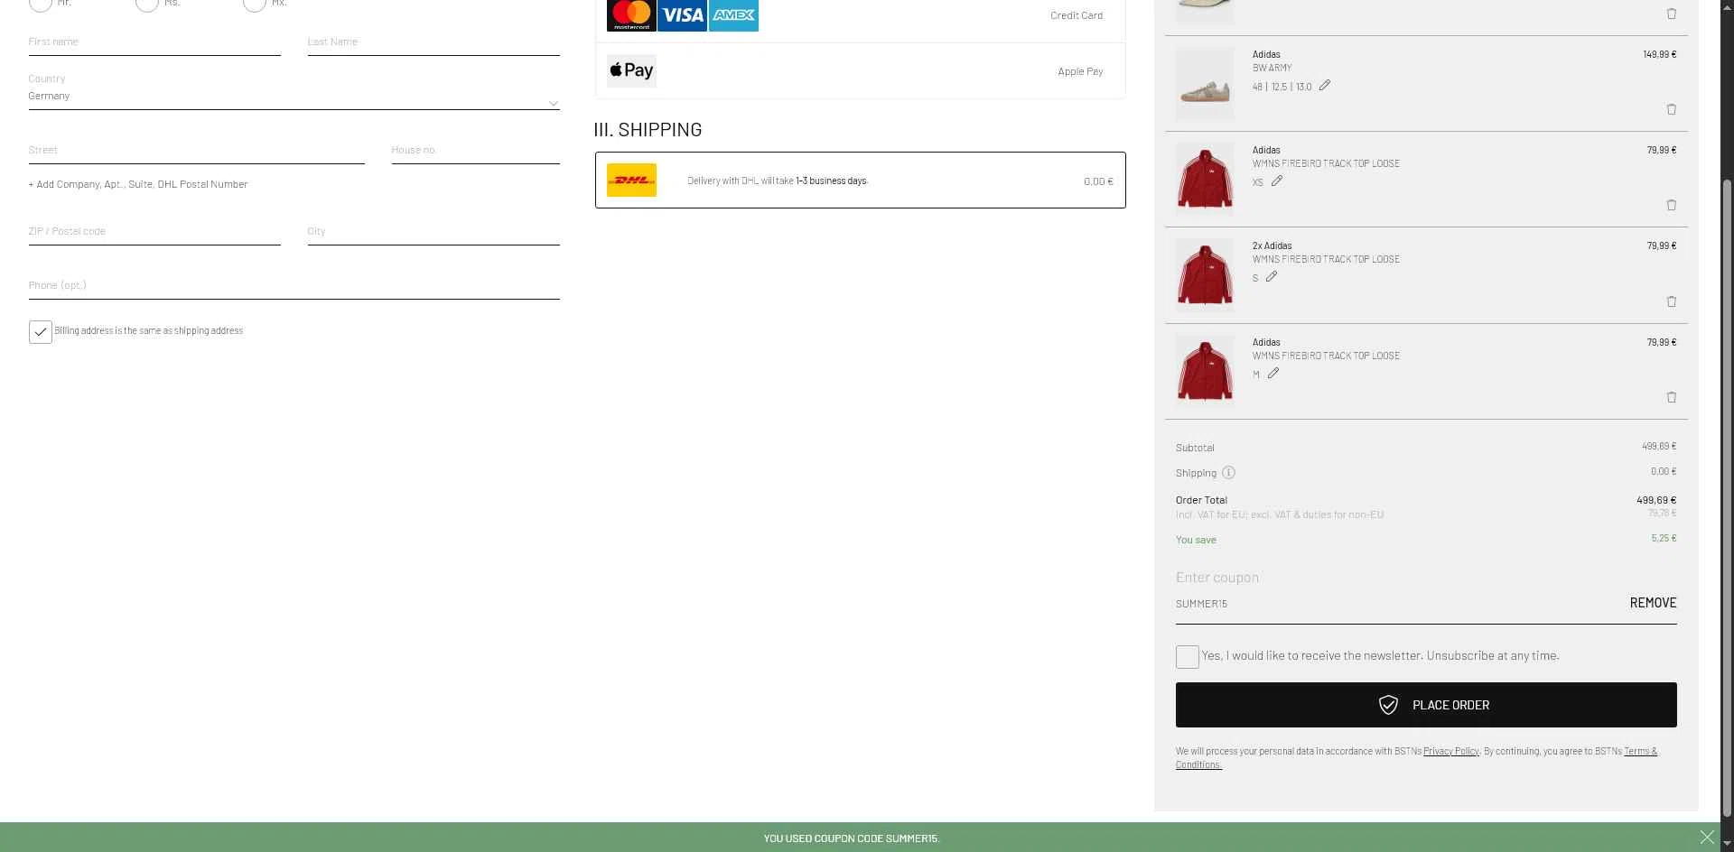
Task: Click the Street input field
Action: [196, 151]
